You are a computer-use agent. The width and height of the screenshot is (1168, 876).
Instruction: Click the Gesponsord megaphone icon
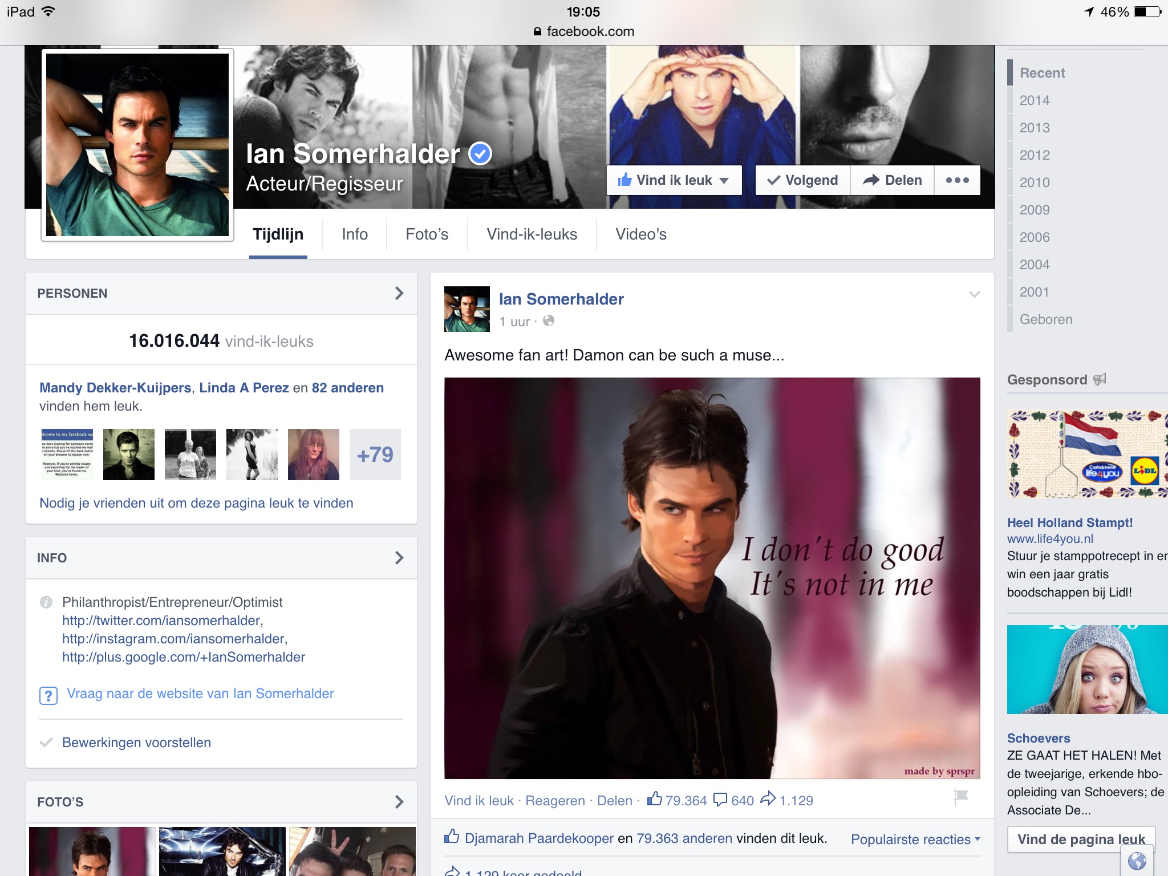tap(1100, 379)
